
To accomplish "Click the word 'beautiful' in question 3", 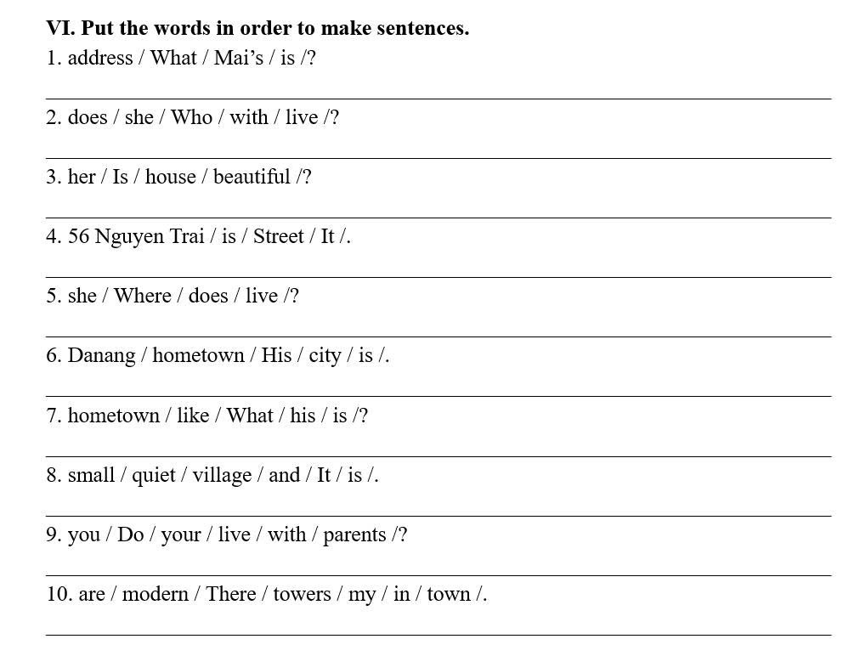I will pyautogui.click(x=252, y=177).
